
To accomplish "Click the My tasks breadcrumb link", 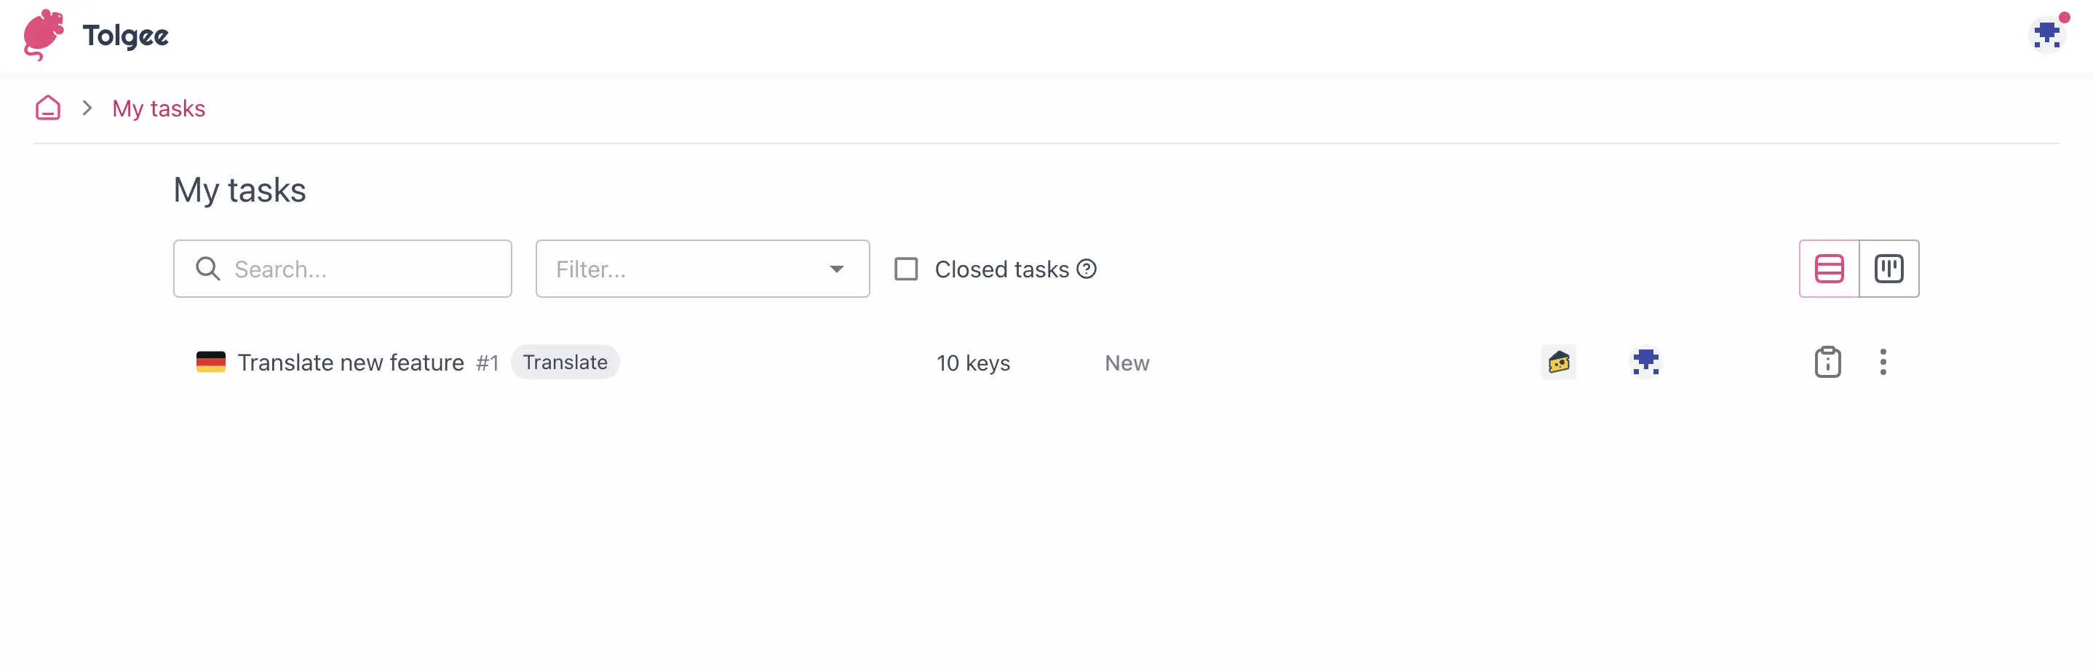I will click(159, 107).
